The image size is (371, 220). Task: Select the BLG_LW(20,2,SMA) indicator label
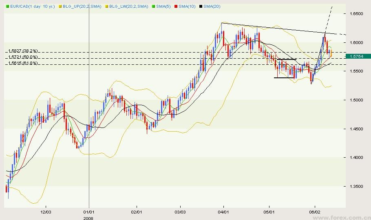pos(129,7)
